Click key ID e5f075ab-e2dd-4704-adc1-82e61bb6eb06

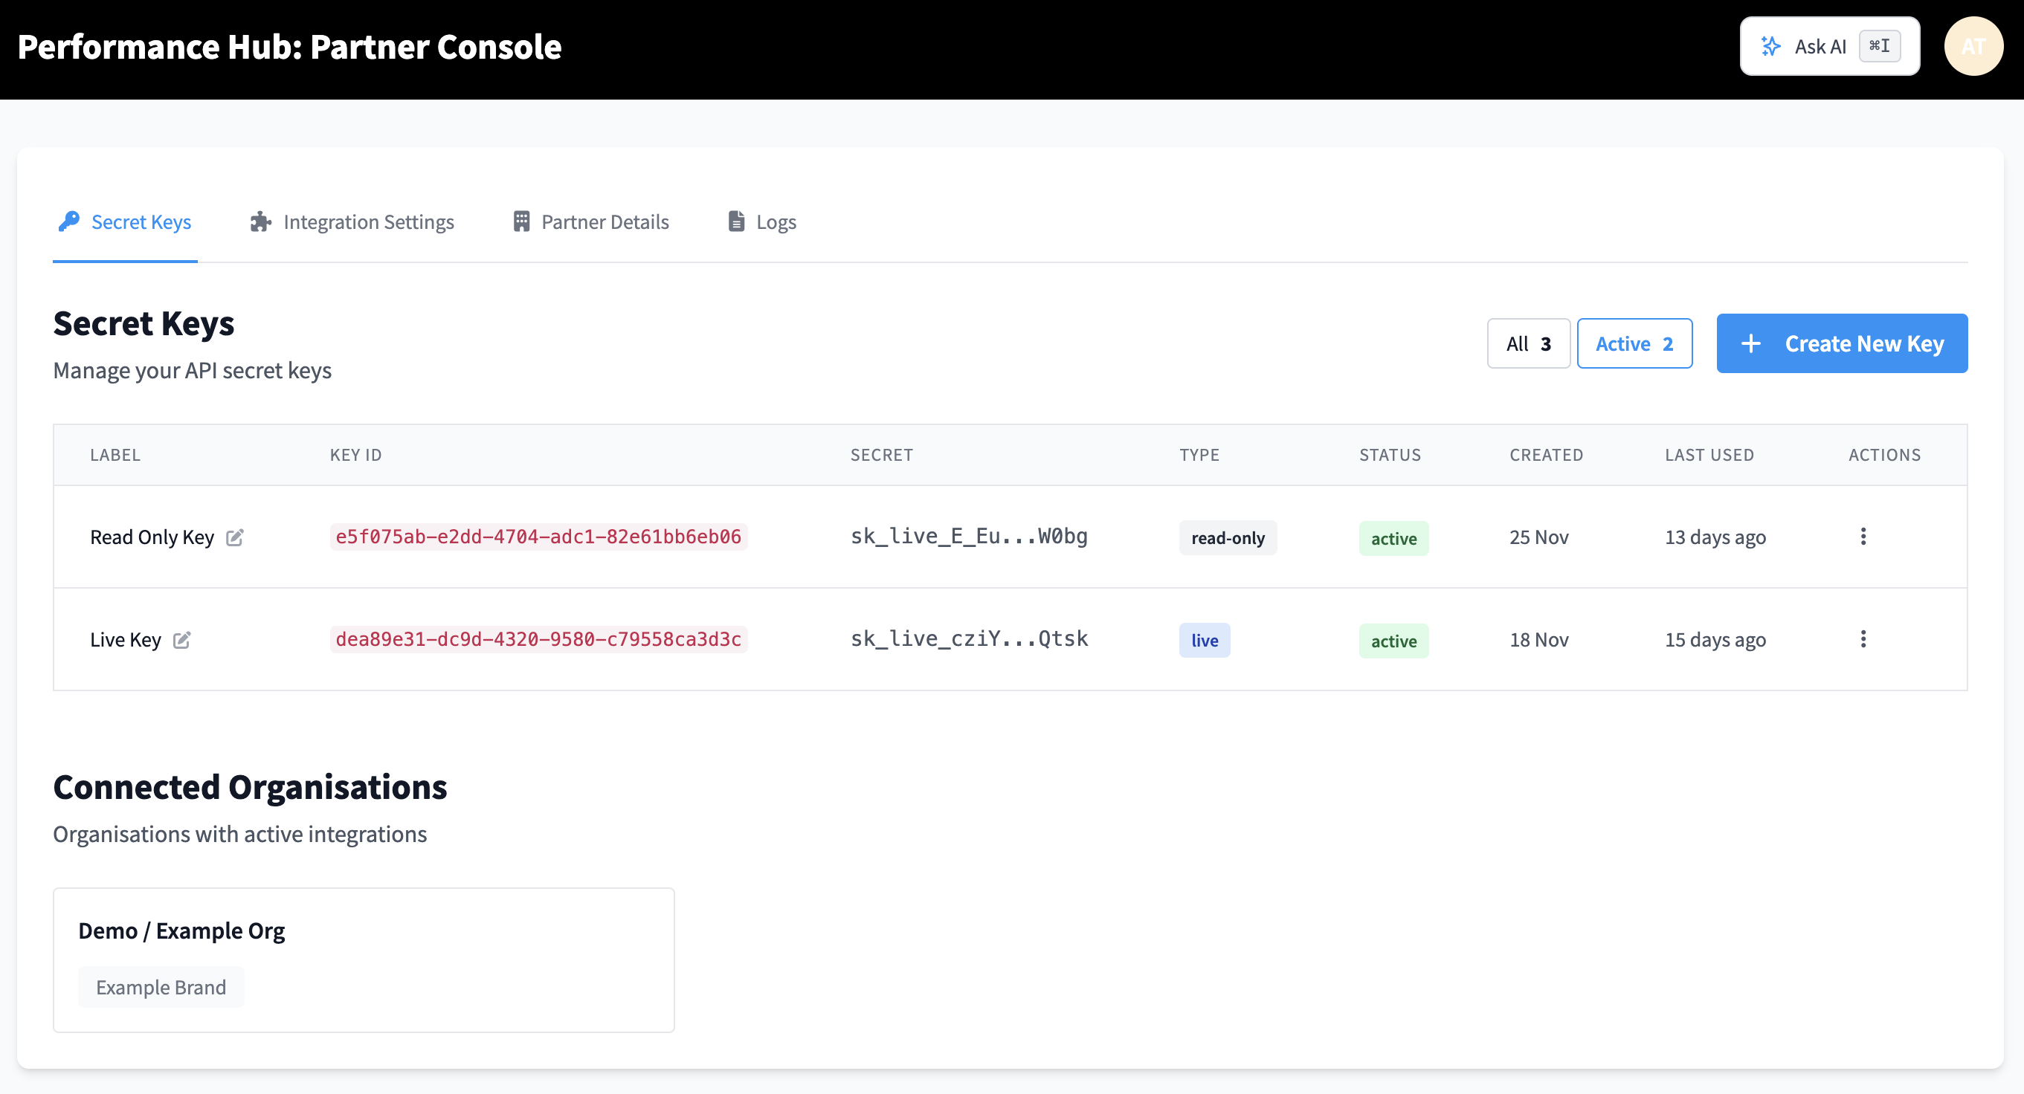(x=538, y=537)
